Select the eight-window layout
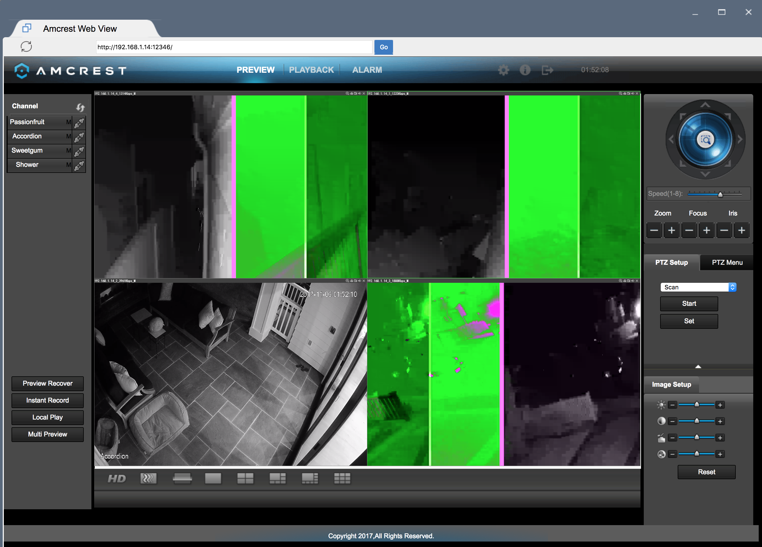 [x=310, y=479]
